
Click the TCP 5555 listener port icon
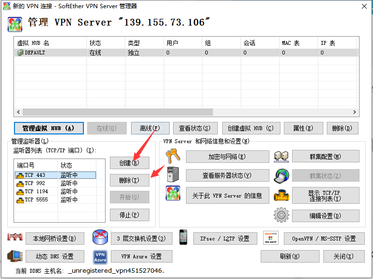(x=20, y=200)
